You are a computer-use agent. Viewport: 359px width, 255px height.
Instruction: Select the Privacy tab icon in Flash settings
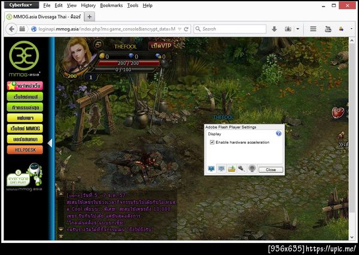221,169
